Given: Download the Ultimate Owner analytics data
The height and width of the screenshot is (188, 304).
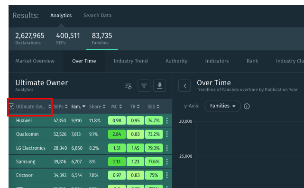Looking at the screenshot, I should (159, 86).
